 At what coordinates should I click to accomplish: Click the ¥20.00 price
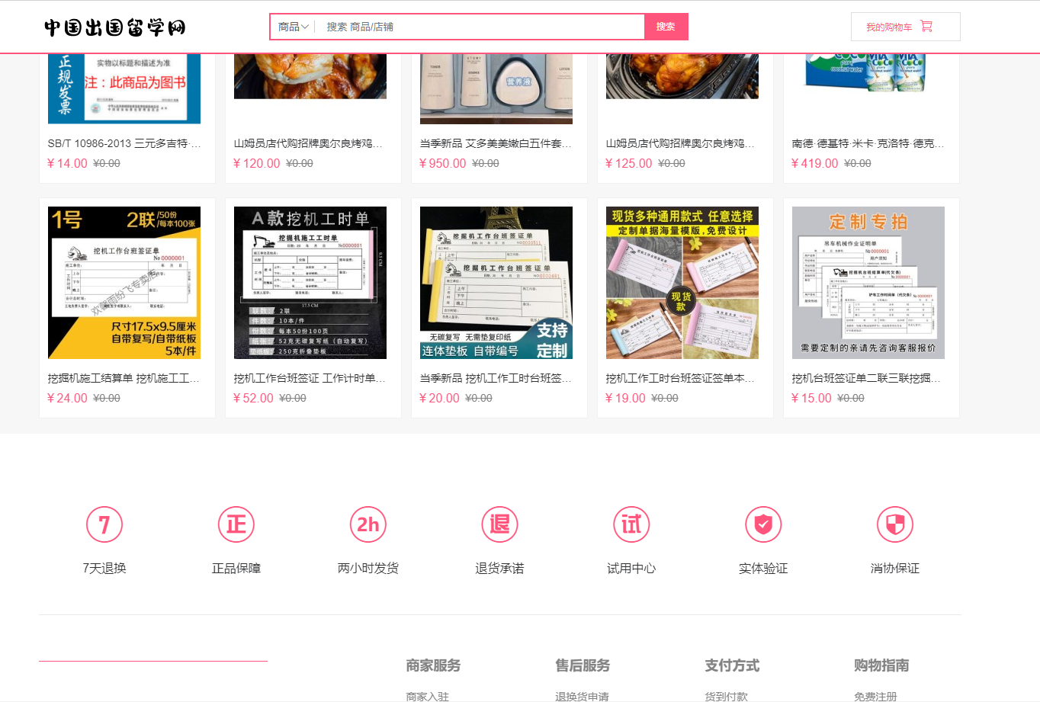coord(439,398)
